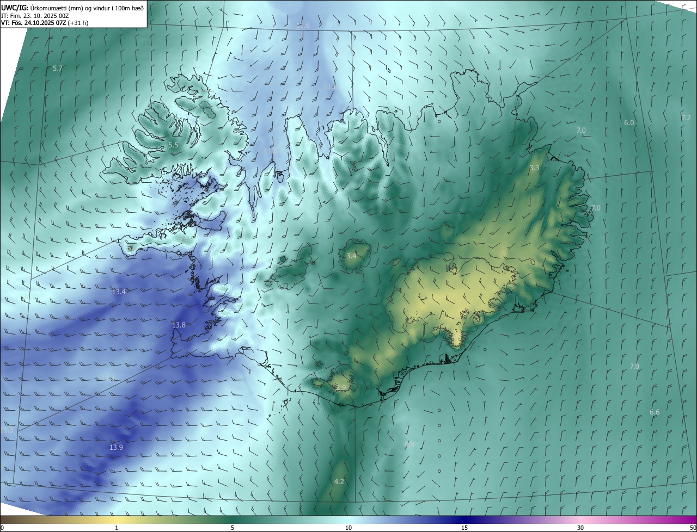697x532 pixels.
Task: Click the 2.9 value near the south coast
Action: (341, 388)
